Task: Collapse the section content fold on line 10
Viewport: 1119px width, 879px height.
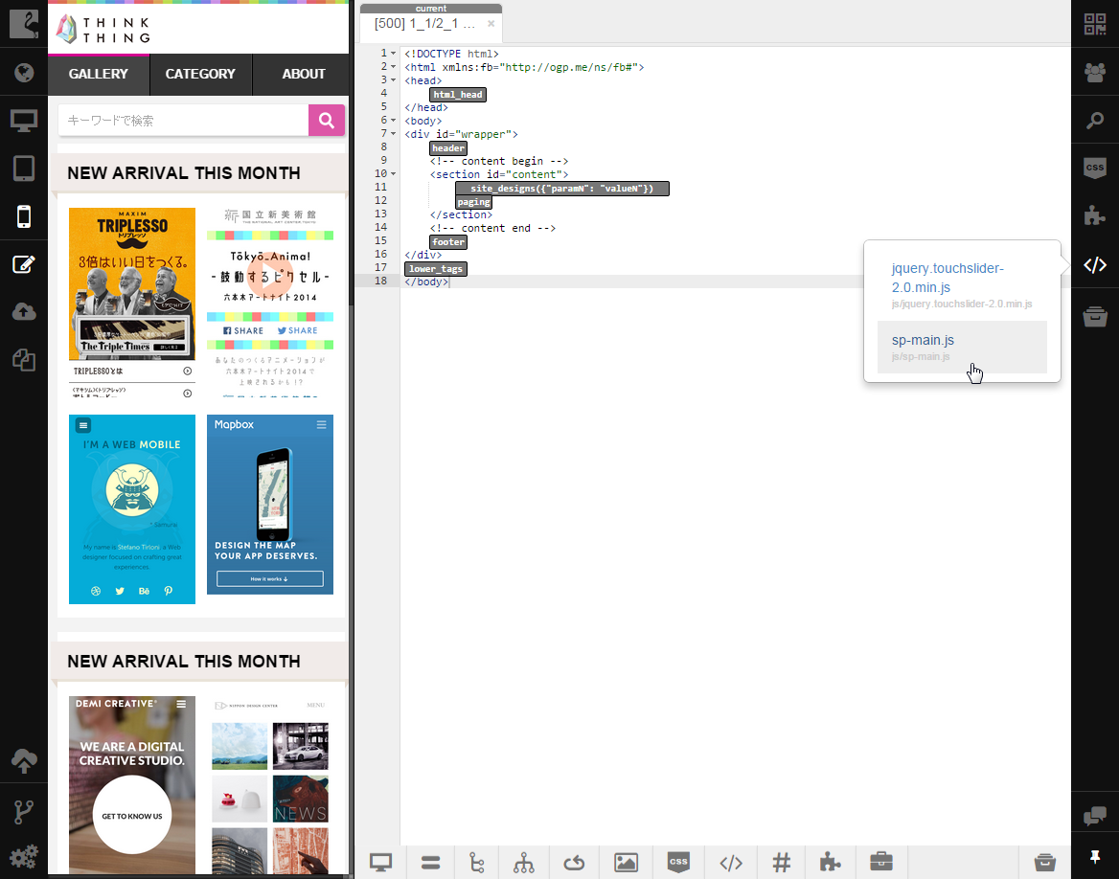Action: click(x=393, y=174)
